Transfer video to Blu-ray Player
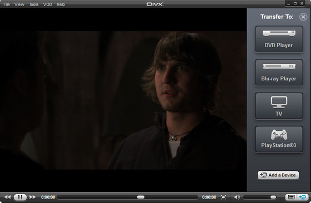 tap(279, 73)
